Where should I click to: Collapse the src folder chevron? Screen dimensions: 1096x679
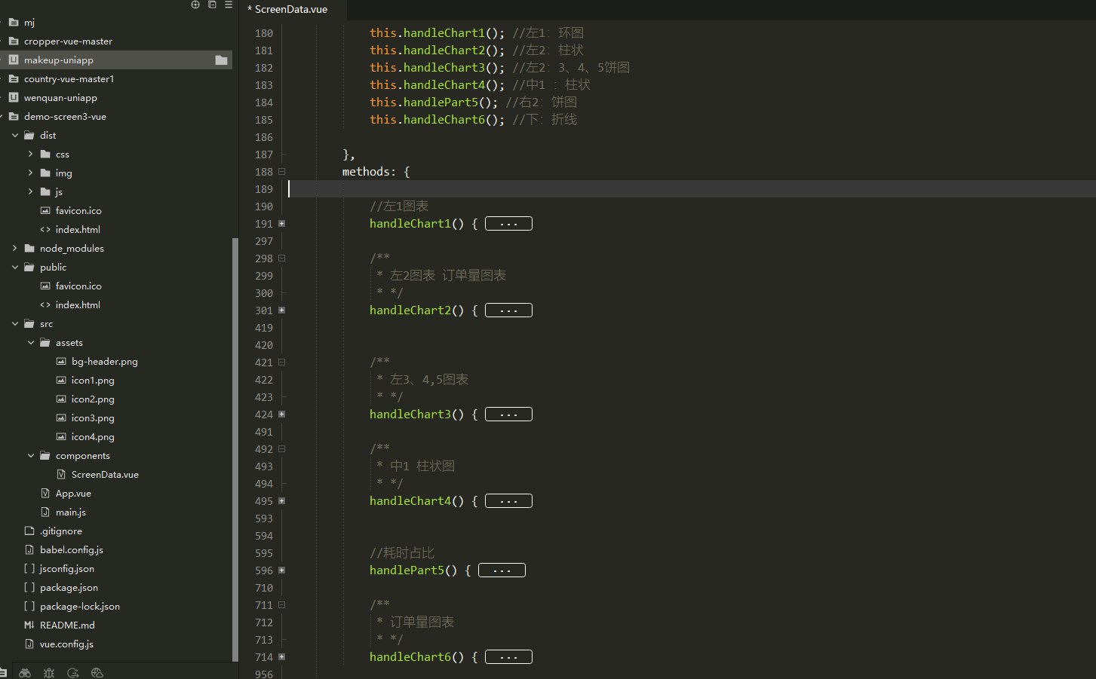[15, 324]
